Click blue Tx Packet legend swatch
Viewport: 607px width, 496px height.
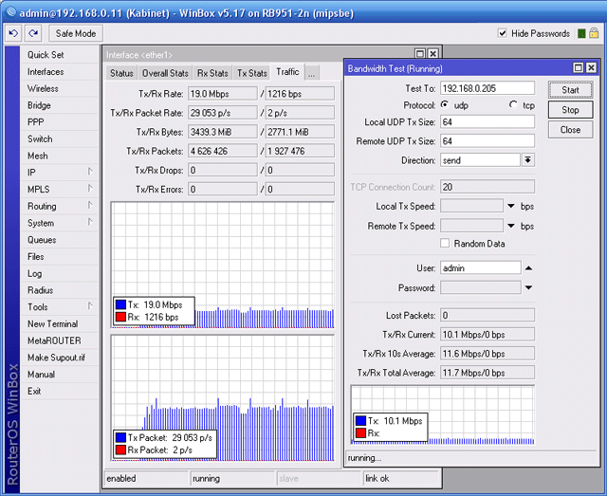(120, 437)
